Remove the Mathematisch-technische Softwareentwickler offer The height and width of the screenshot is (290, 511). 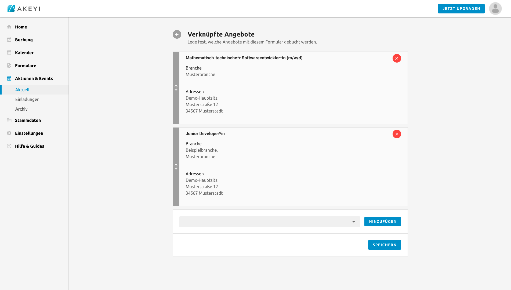397,58
